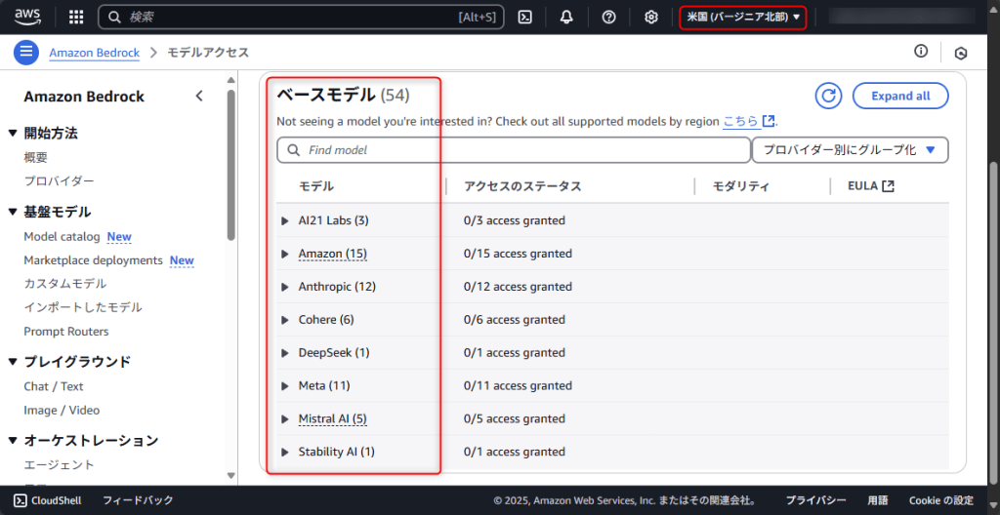This screenshot has height=515, width=1000.
Task: Expand the Meta (11) group
Action: [x=285, y=386]
